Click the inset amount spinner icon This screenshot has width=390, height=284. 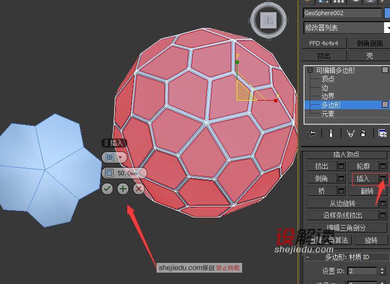click(109, 173)
